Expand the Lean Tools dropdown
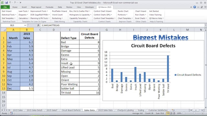This screenshot has width=207, height=116. point(24,11)
